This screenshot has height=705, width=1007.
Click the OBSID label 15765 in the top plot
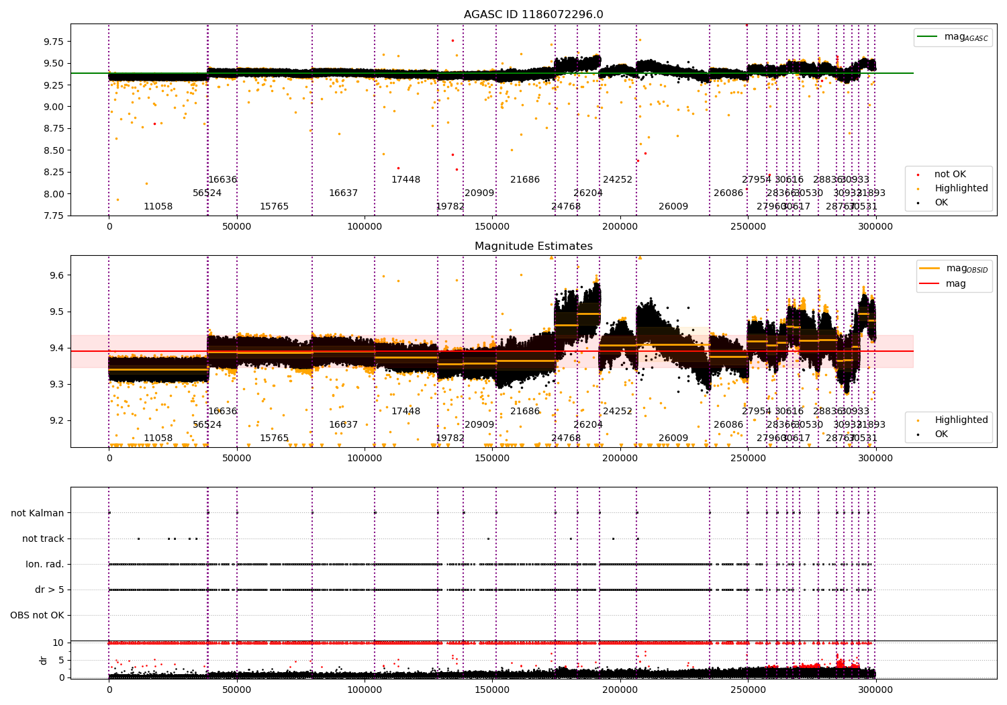tap(274, 207)
